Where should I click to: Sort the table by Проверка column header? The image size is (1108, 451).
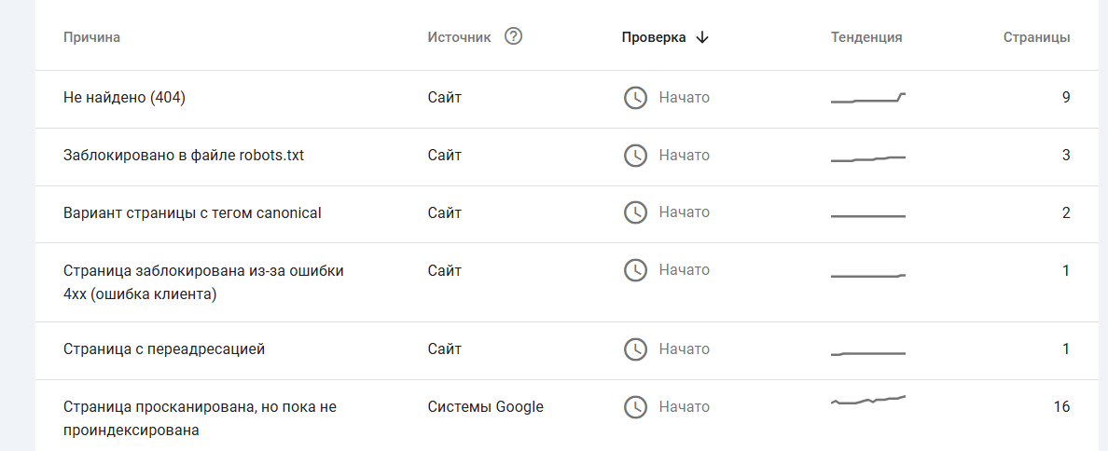[654, 37]
